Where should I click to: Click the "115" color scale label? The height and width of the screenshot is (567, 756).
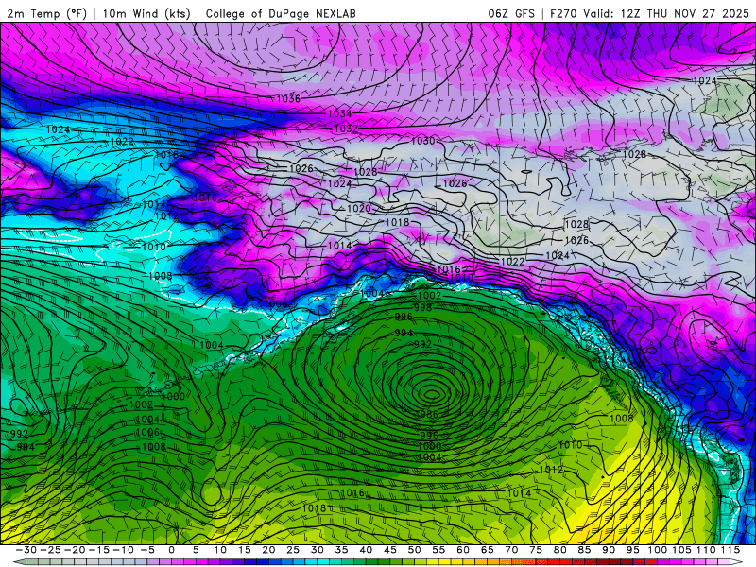coord(730,550)
